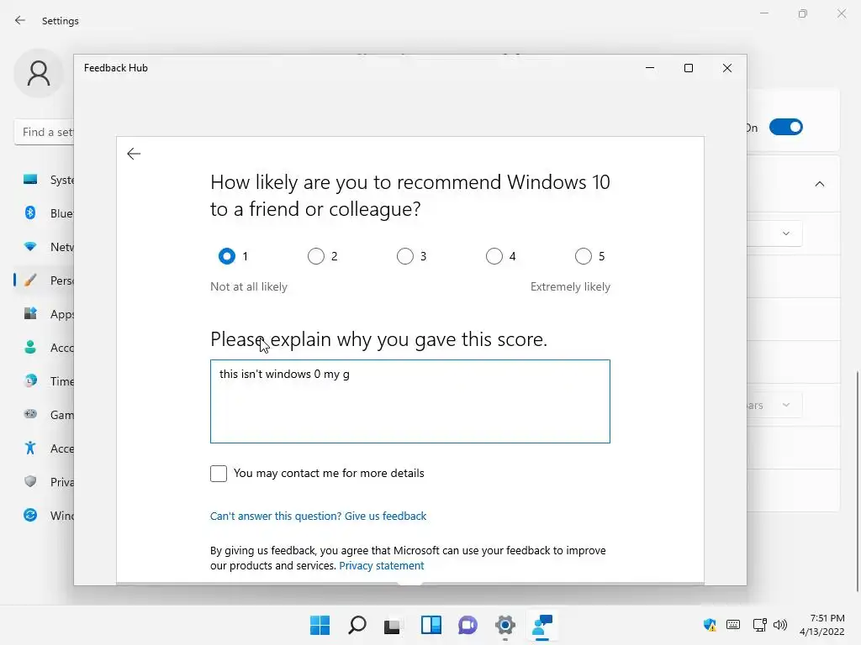Open Accounts person icon in sidebar
The width and height of the screenshot is (861, 645).
click(x=30, y=347)
